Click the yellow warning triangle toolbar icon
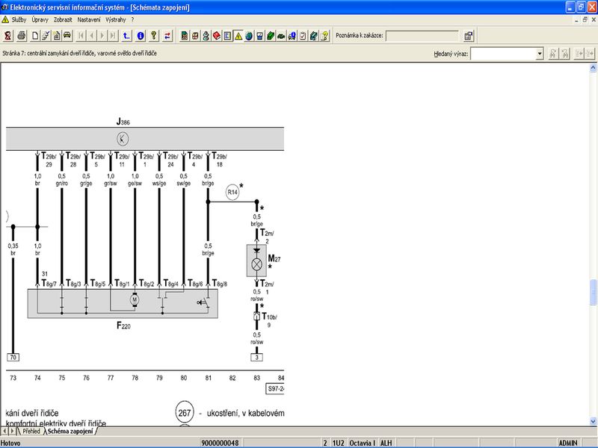 point(238,35)
